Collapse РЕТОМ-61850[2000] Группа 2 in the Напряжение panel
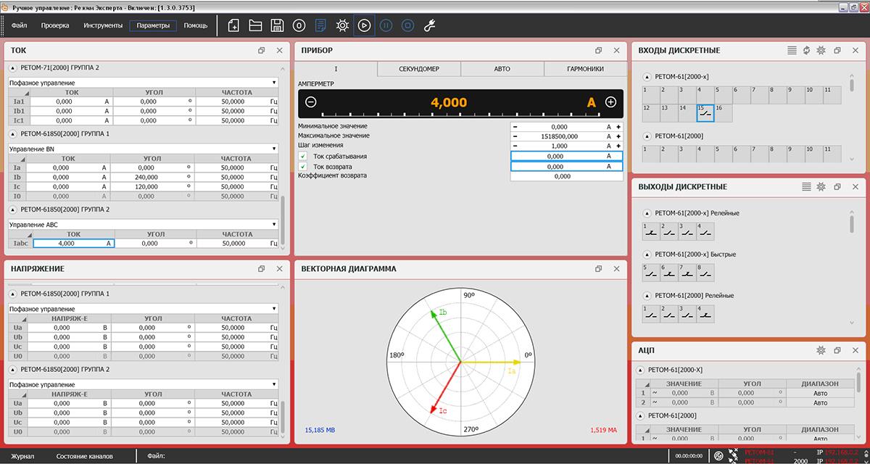The height and width of the screenshot is (464, 870). click(13, 370)
